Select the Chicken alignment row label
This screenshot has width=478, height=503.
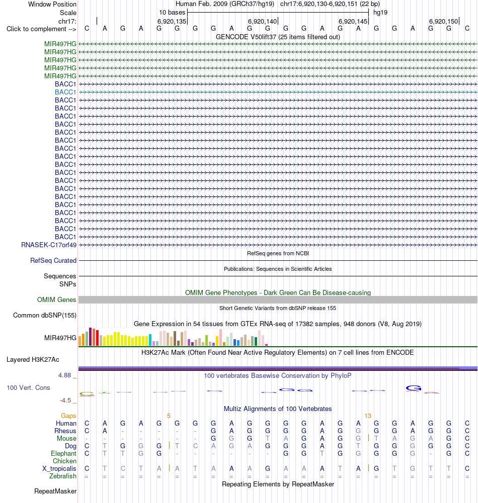64,461
